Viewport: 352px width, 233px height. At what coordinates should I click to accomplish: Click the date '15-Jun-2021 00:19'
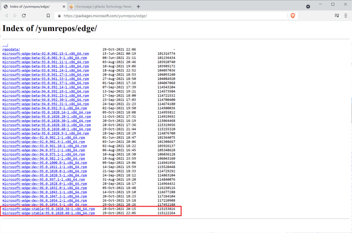tap(119, 53)
